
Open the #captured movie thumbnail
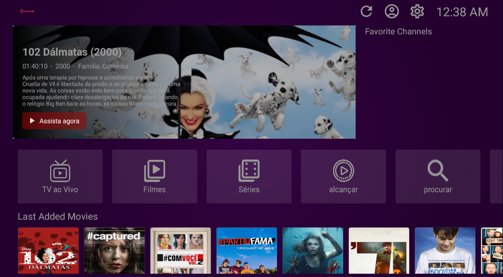(x=114, y=250)
